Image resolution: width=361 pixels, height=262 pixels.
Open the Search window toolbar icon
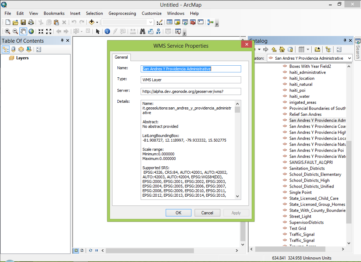point(185,22)
